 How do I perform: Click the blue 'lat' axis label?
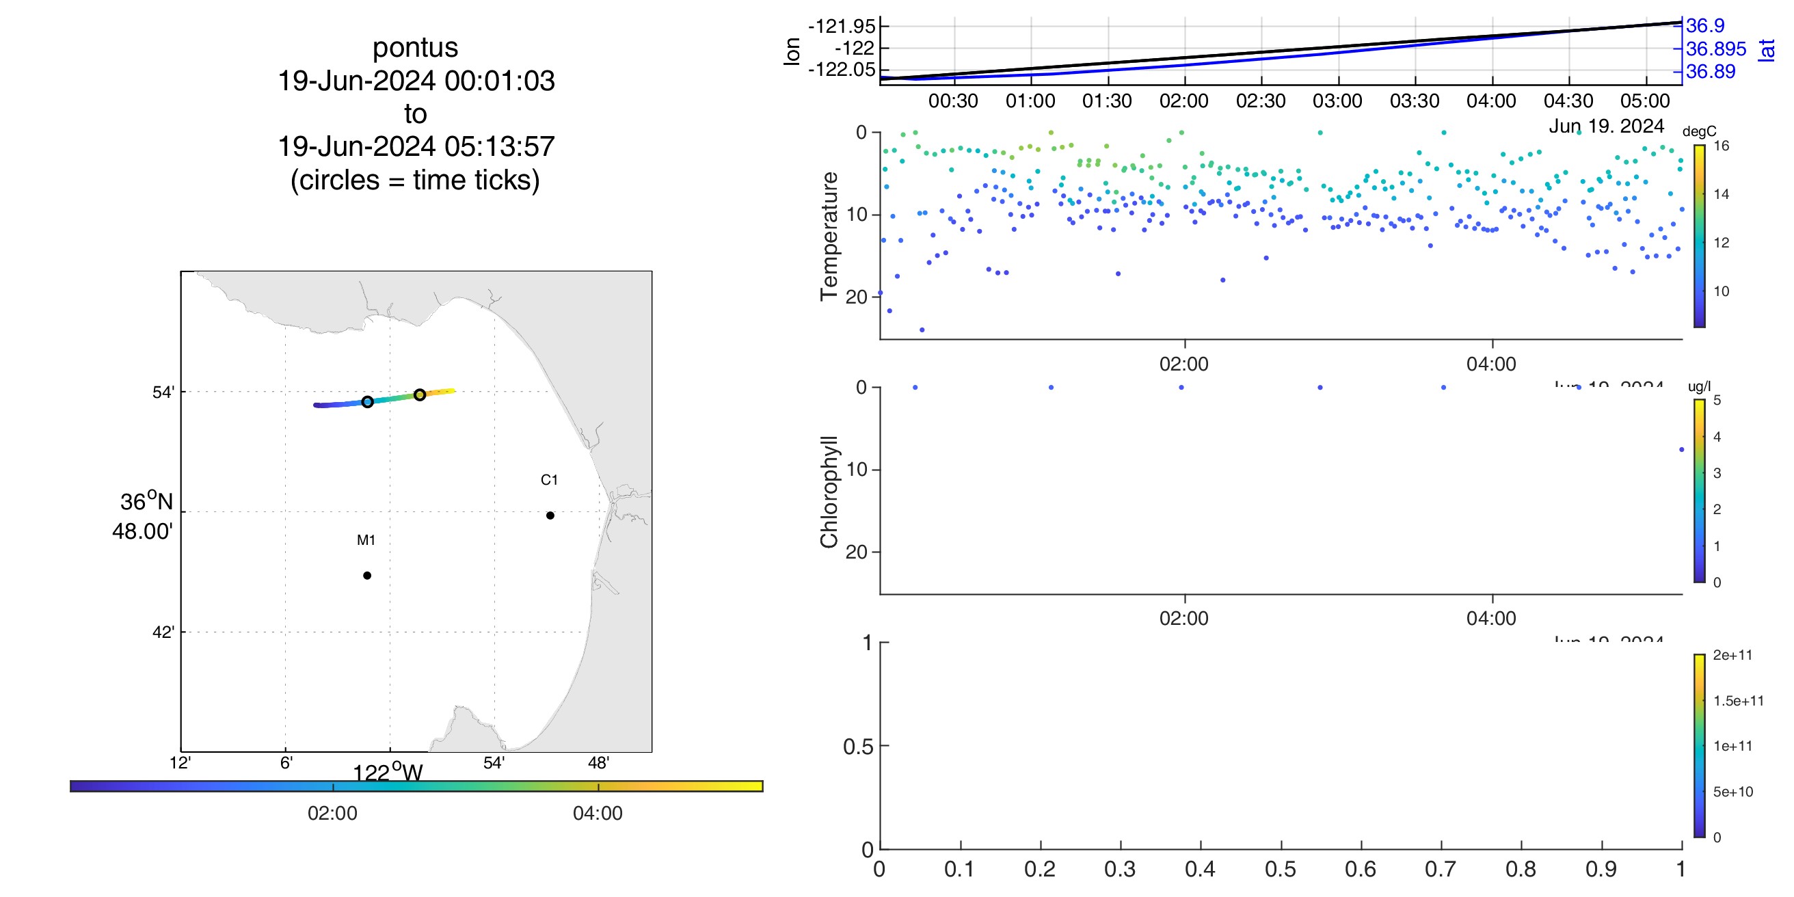coord(1767,49)
